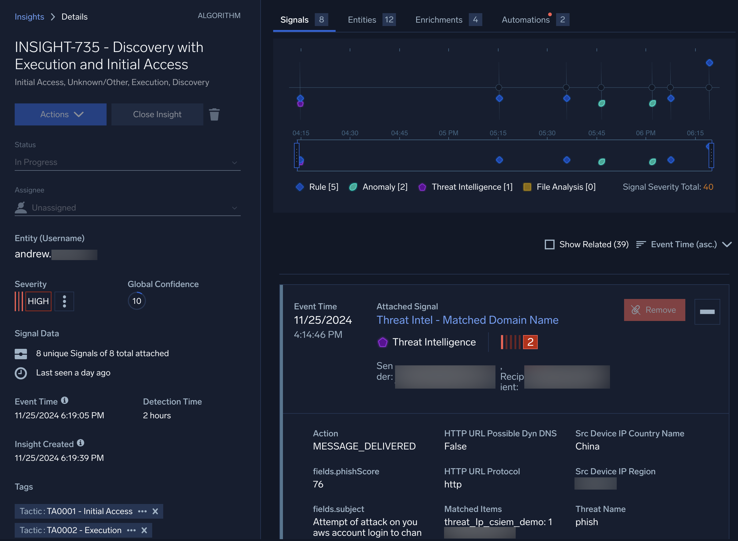
Task: Click the info icon next to Insight Created
Action: tap(81, 443)
